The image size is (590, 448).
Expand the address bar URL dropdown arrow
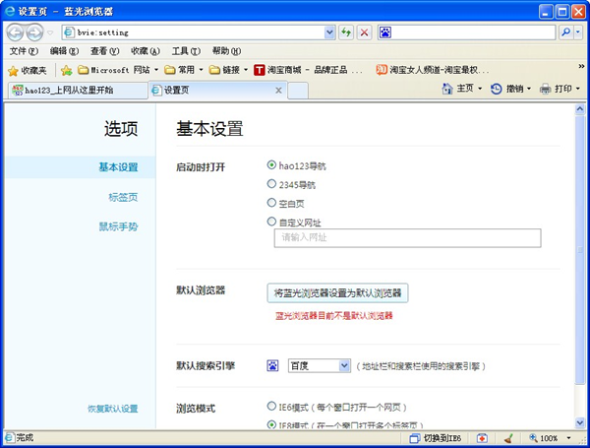pos(329,32)
